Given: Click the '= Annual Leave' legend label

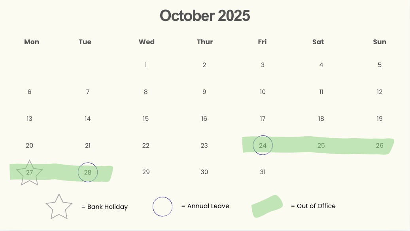Looking at the screenshot, I should 205,206.
